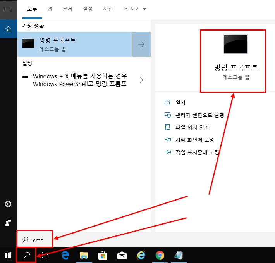This screenshot has width=275, height=263.
Task: Click the feedback person icon in the sidebar
Action: click(8, 223)
